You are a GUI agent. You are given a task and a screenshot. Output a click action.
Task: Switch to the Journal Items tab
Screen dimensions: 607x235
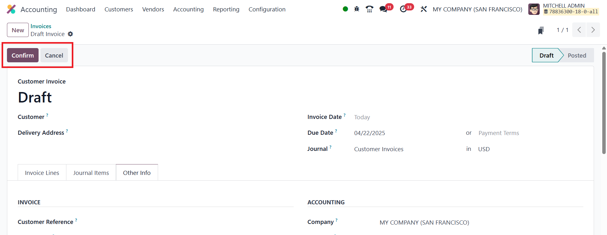pyautogui.click(x=91, y=173)
